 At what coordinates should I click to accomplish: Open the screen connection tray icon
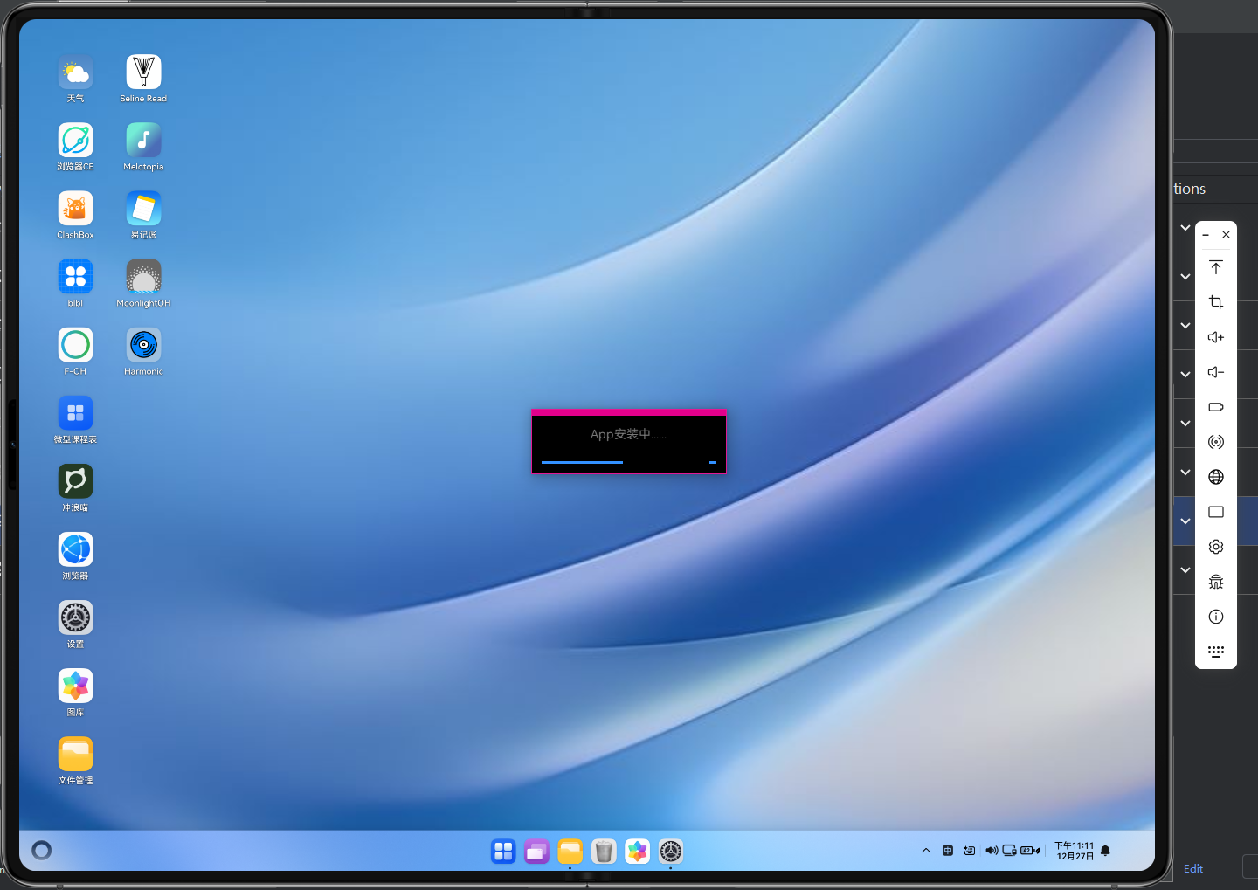[x=1010, y=850]
